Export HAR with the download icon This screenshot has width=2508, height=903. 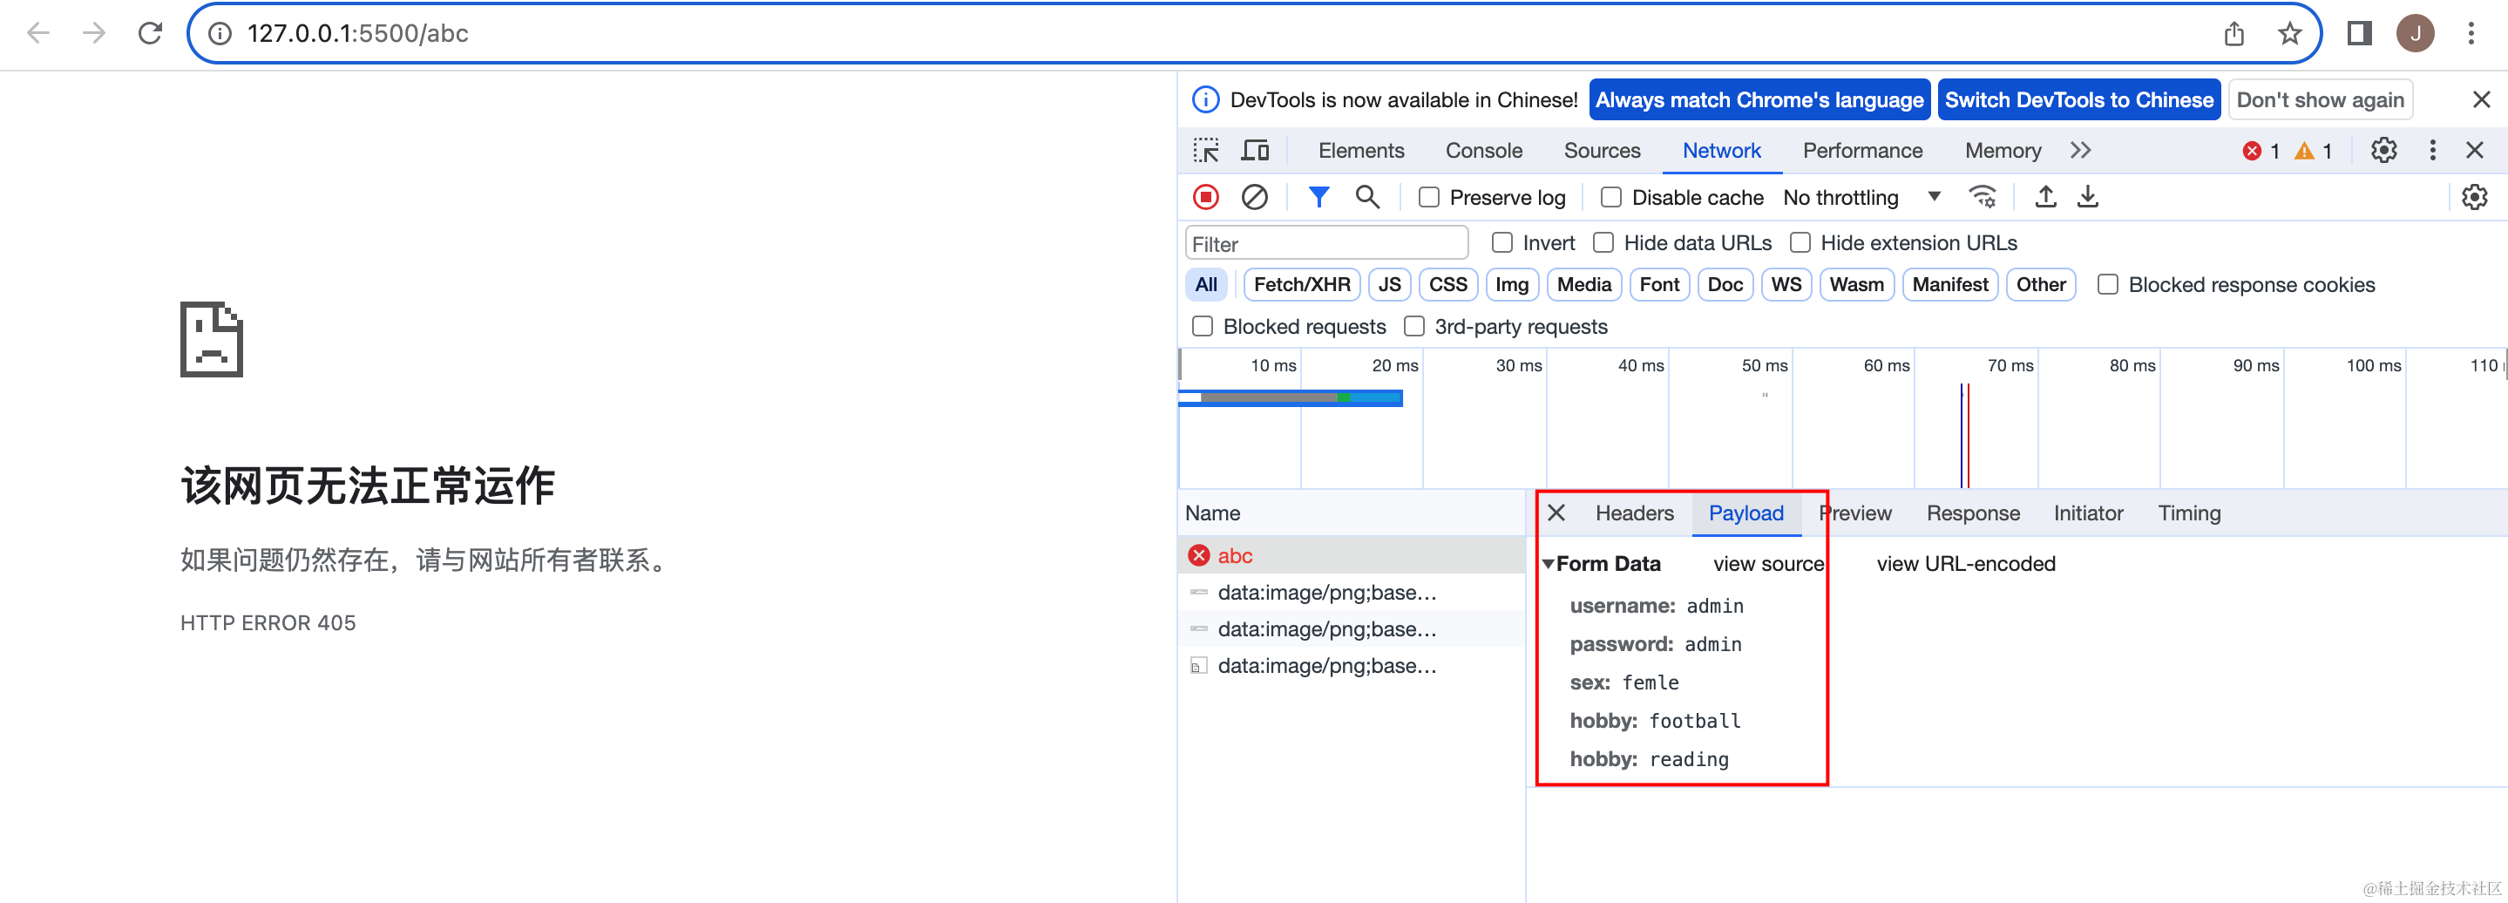click(2088, 196)
